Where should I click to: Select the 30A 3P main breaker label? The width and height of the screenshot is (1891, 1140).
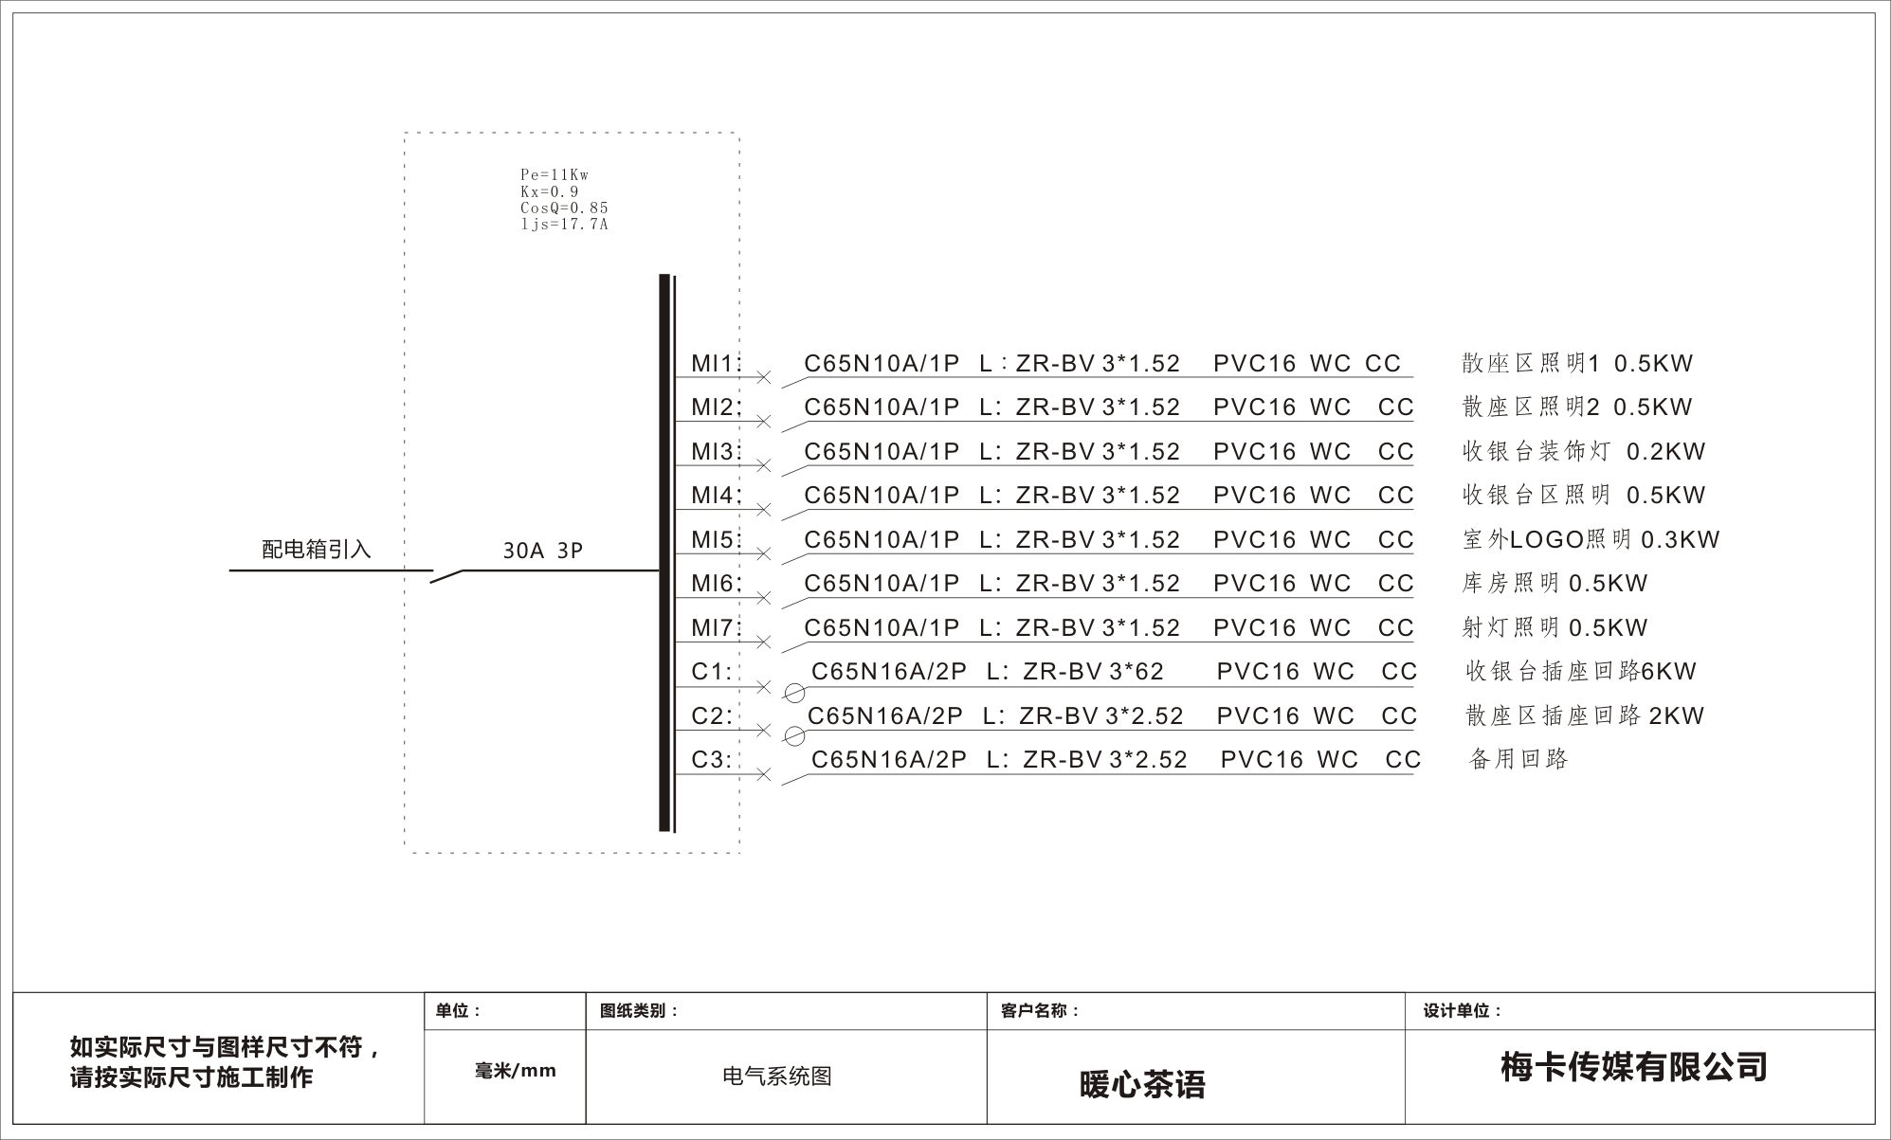click(x=542, y=551)
